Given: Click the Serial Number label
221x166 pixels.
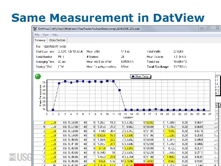Looking at the screenshot, I should (44, 57).
